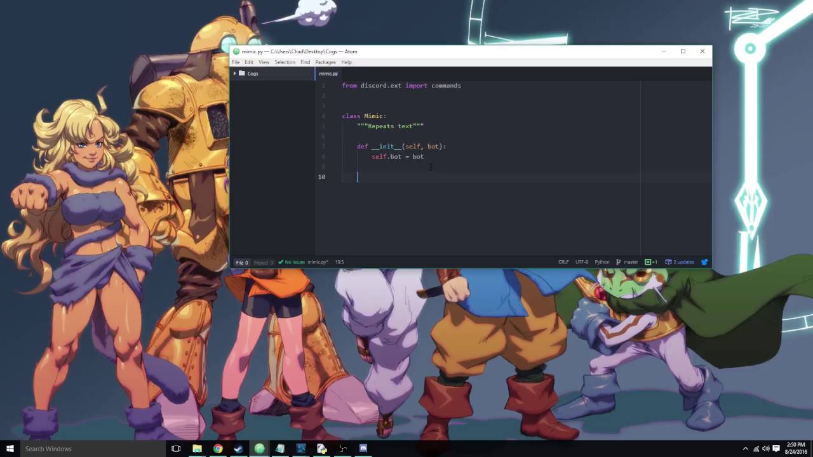Show hidden system tray icons

(746, 449)
